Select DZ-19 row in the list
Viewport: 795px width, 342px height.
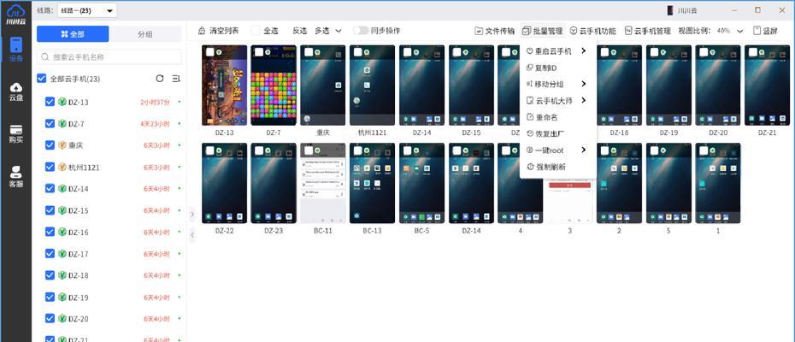point(109,297)
